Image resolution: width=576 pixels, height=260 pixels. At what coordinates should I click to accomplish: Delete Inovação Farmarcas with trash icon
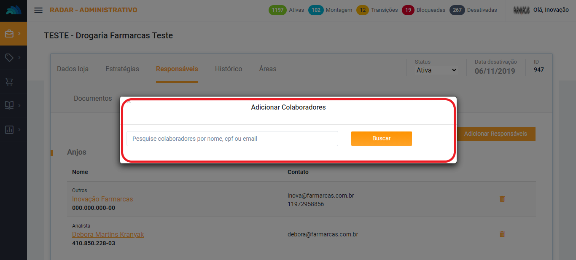coord(502,199)
